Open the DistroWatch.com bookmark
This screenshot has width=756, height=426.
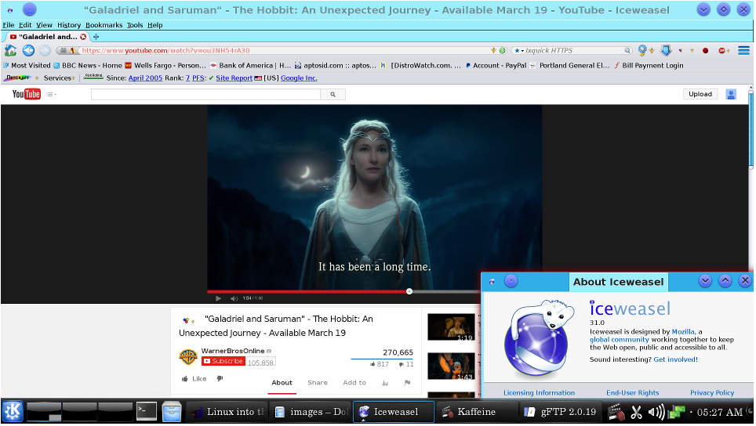point(420,66)
